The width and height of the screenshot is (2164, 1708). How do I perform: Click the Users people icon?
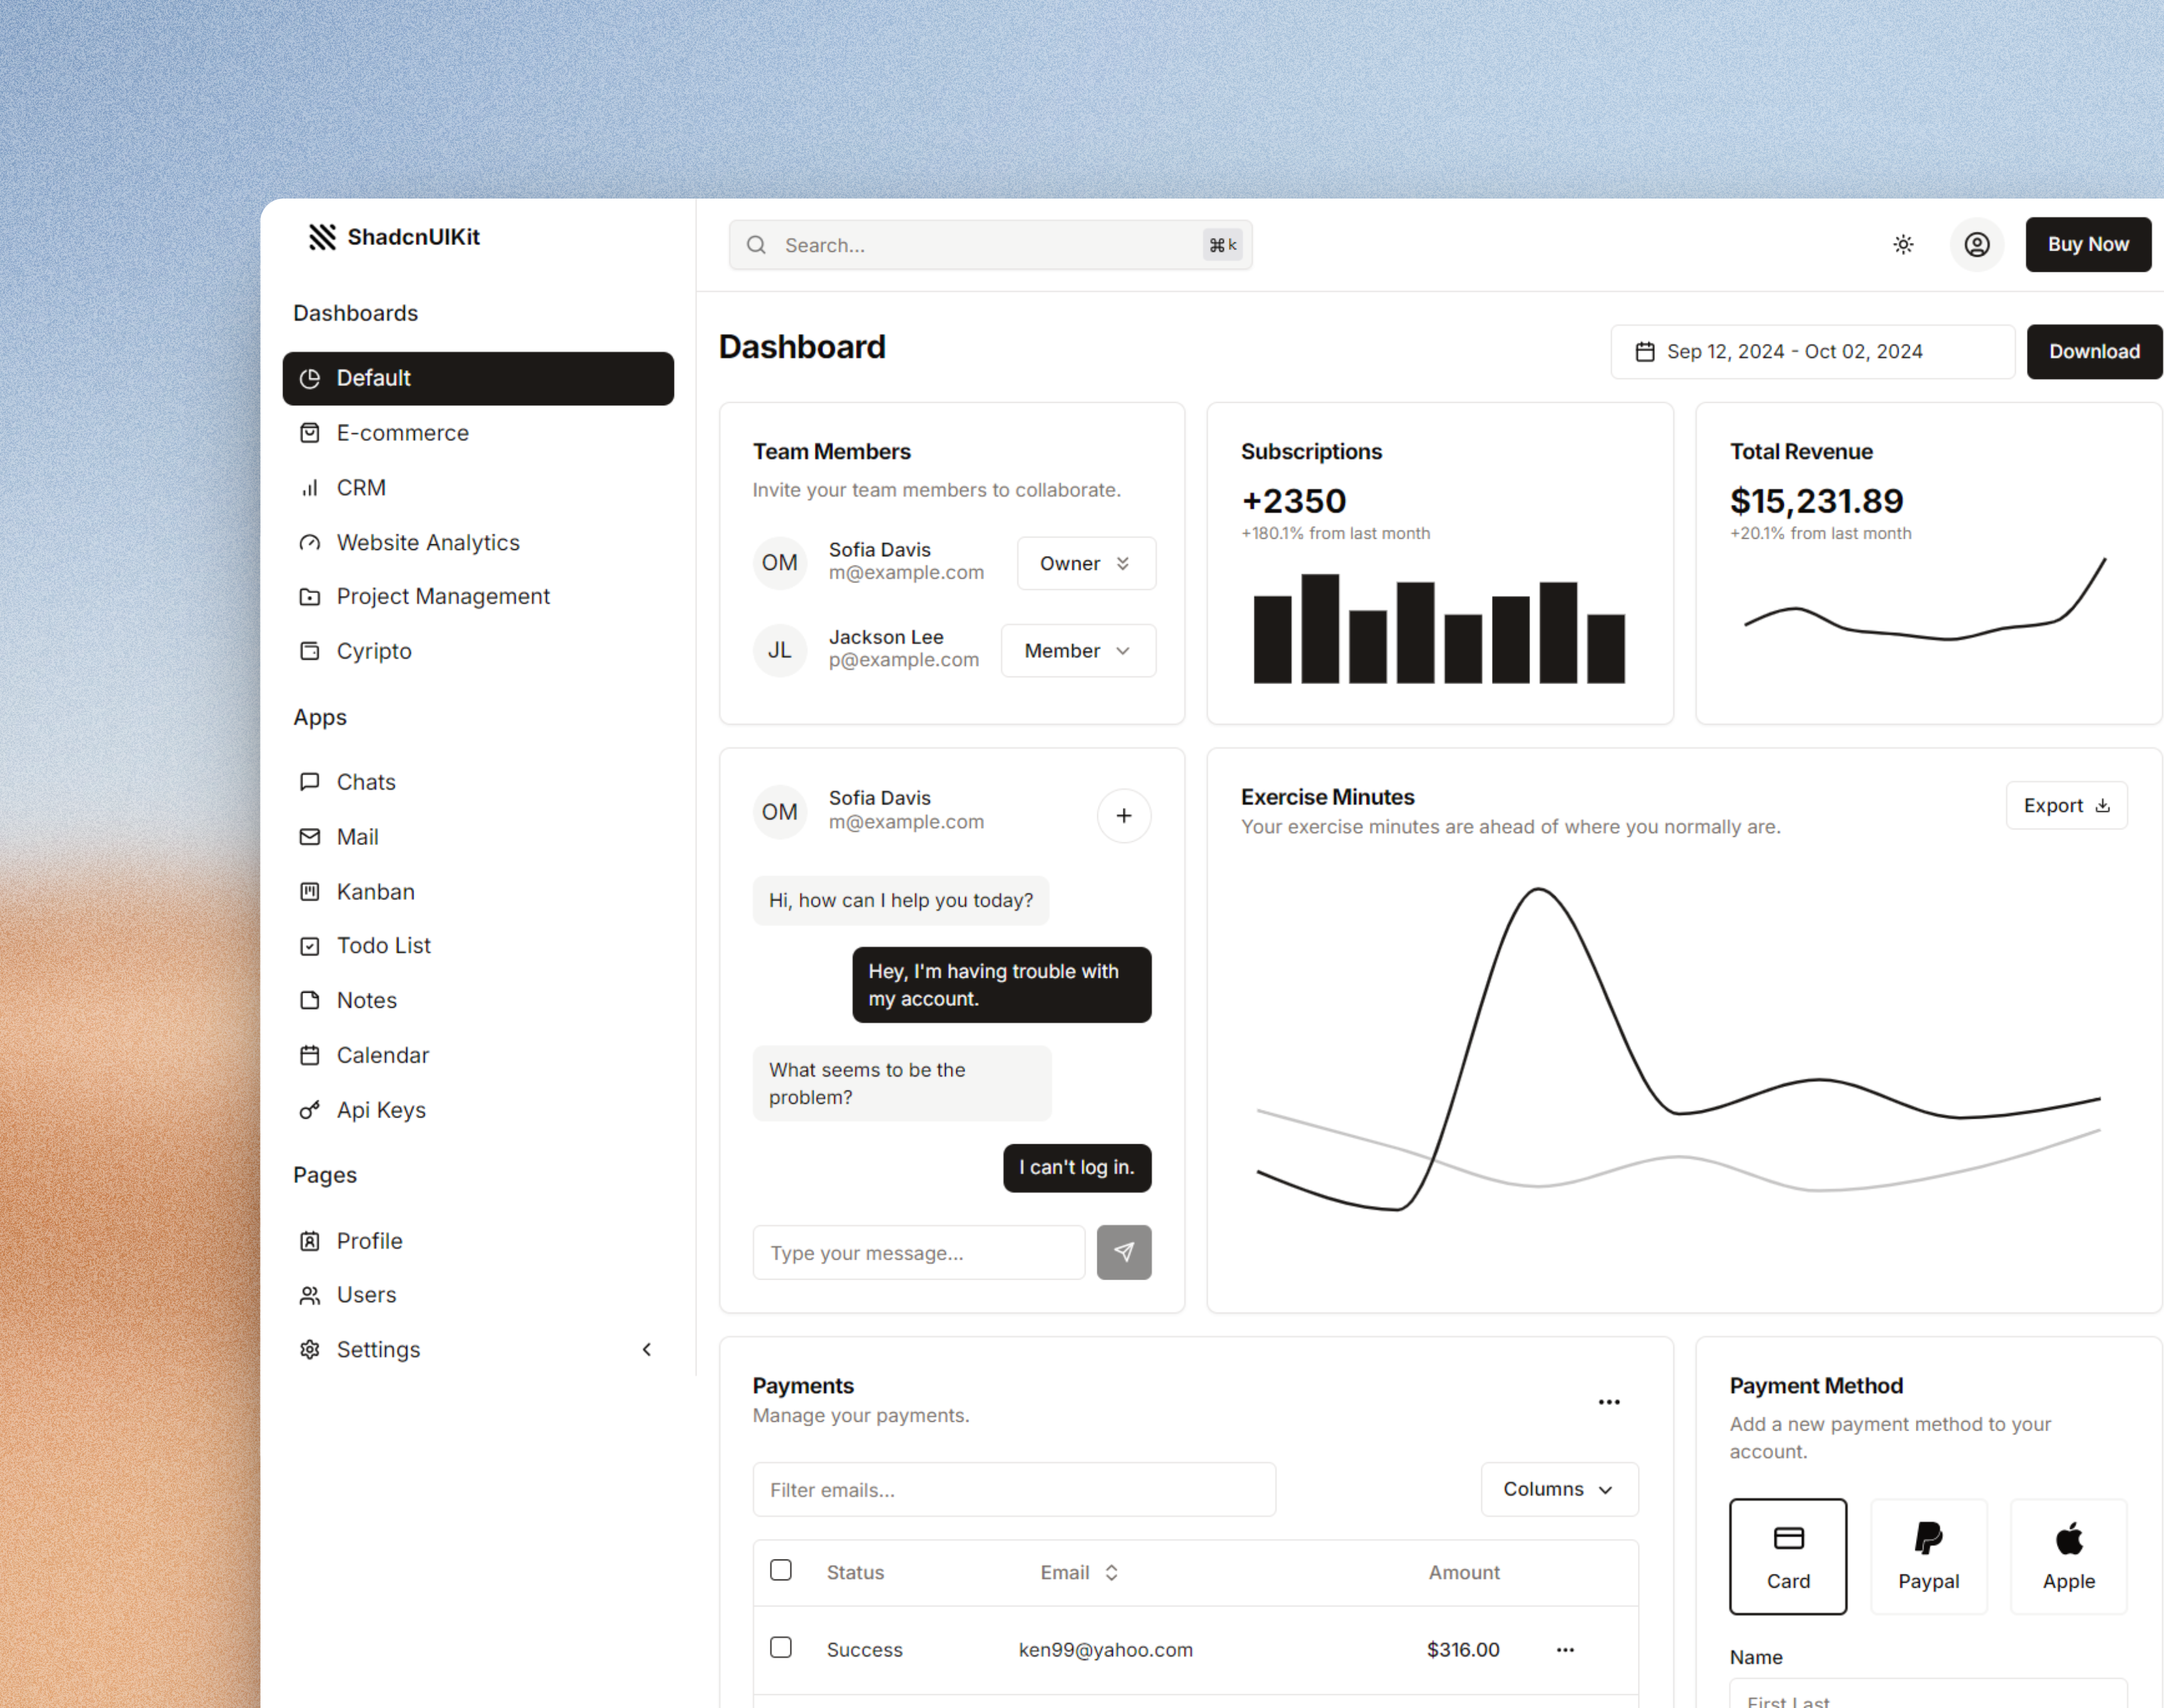coord(310,1296)
